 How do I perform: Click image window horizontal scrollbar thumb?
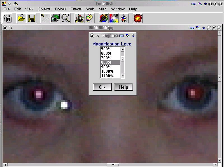tap(113, 165)
